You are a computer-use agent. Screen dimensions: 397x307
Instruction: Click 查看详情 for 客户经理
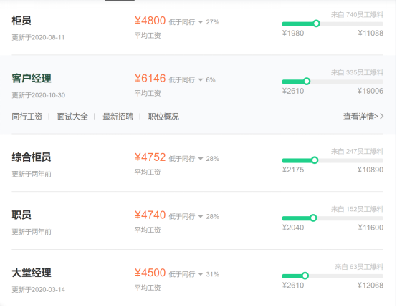pos(363,117)
